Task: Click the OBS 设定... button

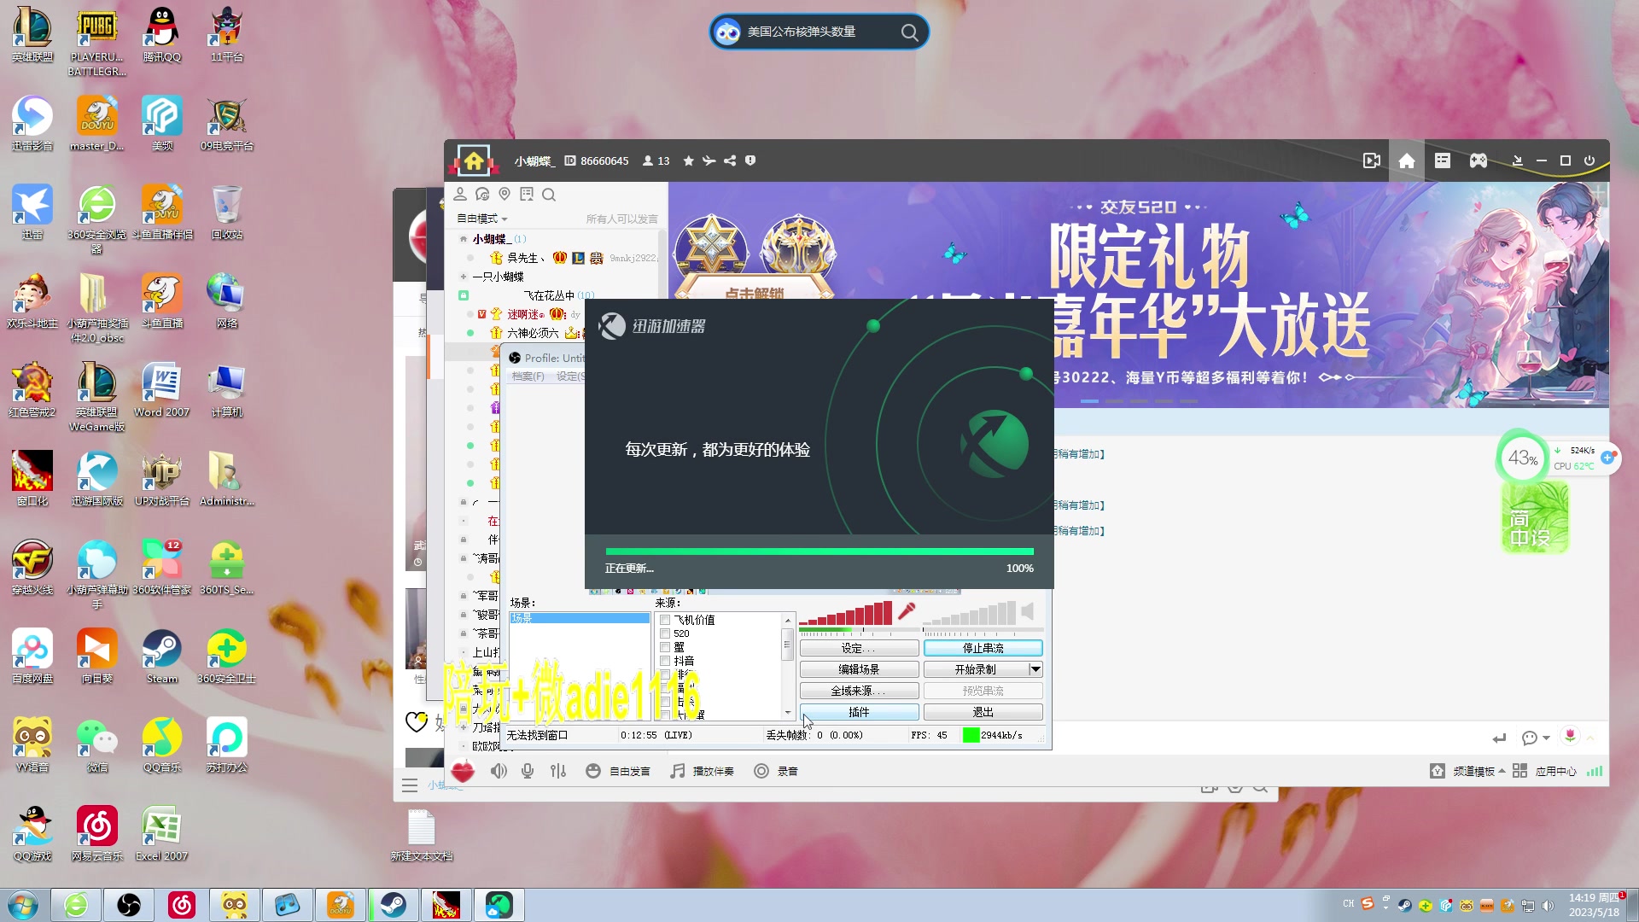Action: [859, 649]
